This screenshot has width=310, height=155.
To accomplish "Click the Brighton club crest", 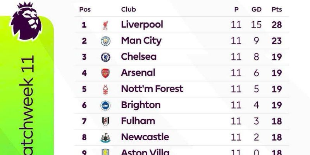I will pos(105,105).
